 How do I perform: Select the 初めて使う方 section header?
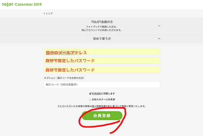(x=102, y=39)
